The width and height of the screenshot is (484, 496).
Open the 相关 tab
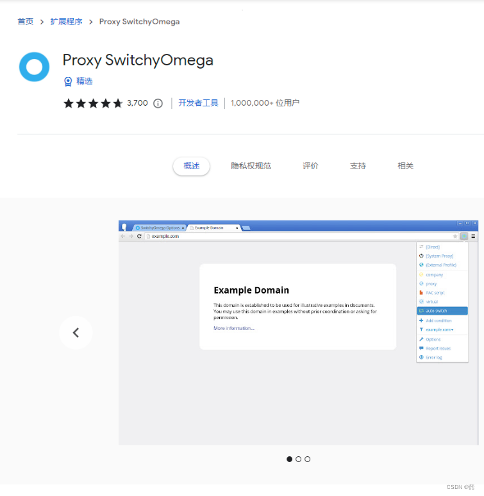tap(405, 166)
